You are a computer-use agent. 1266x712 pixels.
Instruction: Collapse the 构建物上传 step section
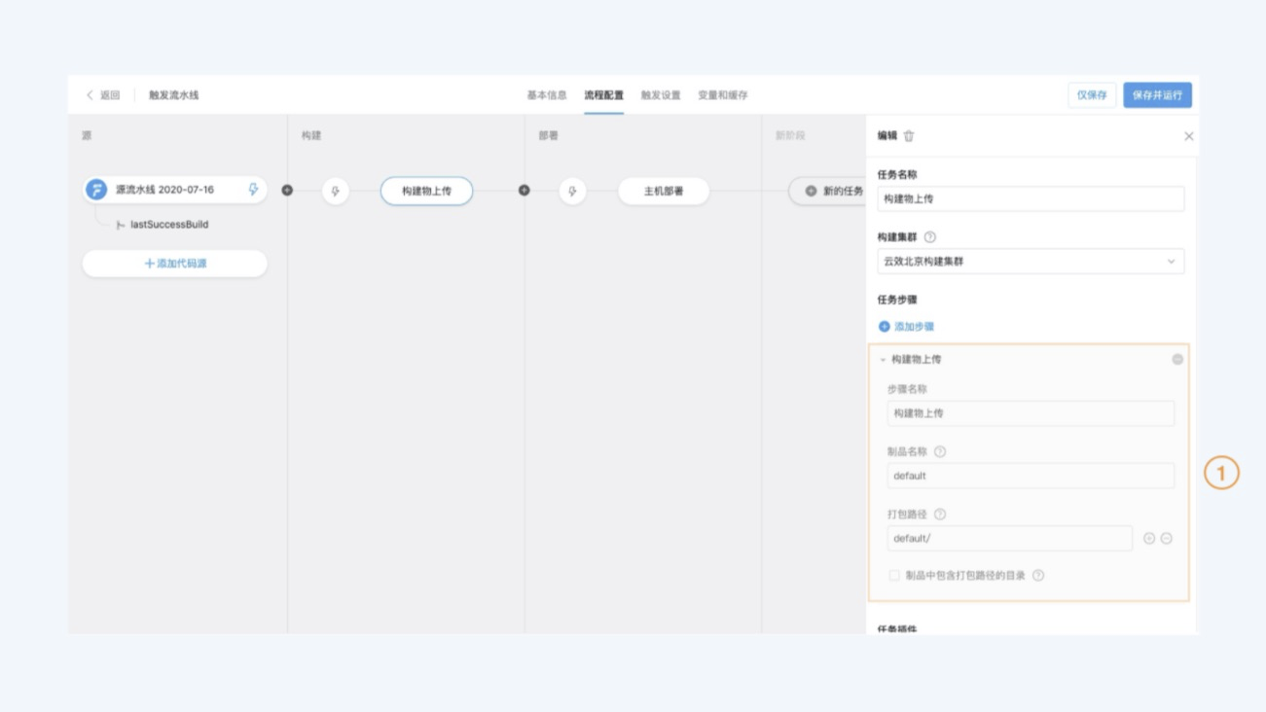pos(883,359)
